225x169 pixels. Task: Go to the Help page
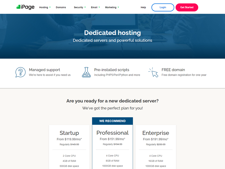click(x=143, y=7)
